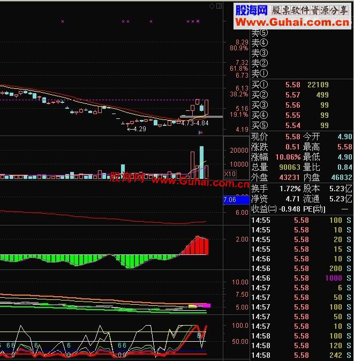Click the 4.73-4.84 price range annotation
Screen dimensions: 354x361
coord(195,123)
